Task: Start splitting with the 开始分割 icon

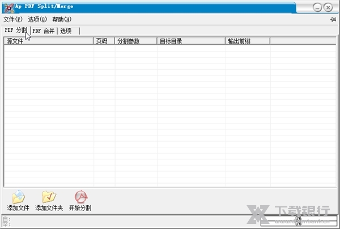Action: [x=80, y=197]
